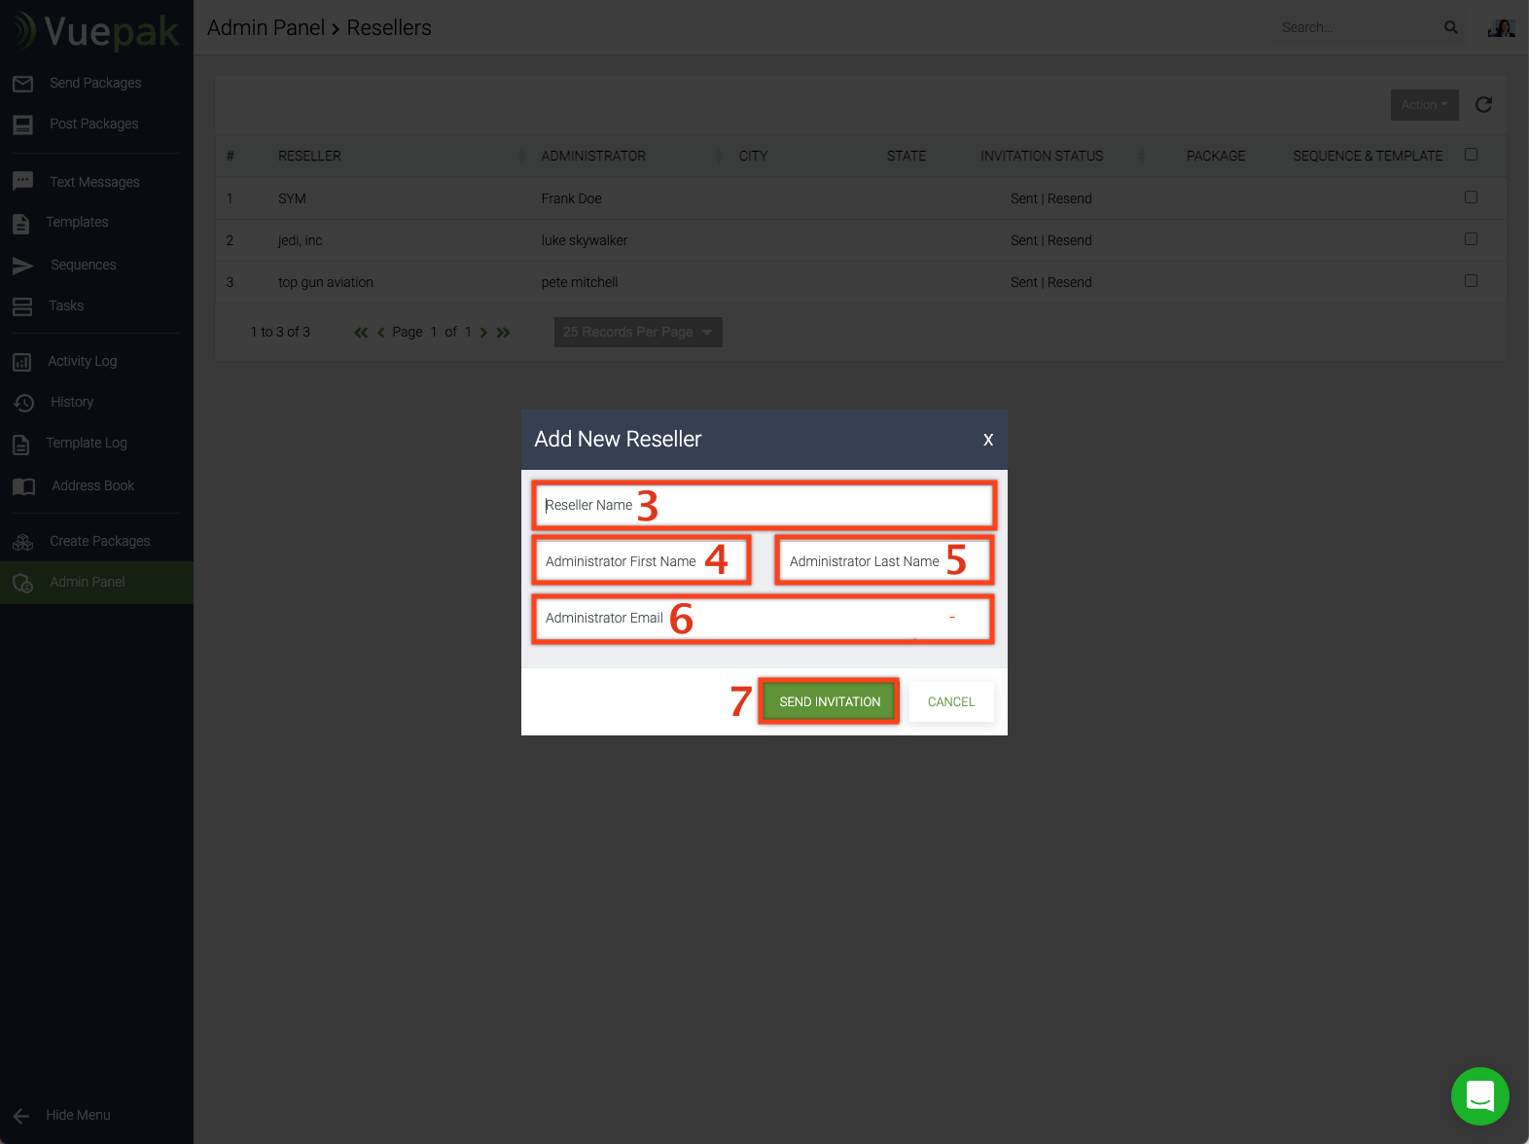
Task: Open the user profile avatar
Action: (1502, 27)
